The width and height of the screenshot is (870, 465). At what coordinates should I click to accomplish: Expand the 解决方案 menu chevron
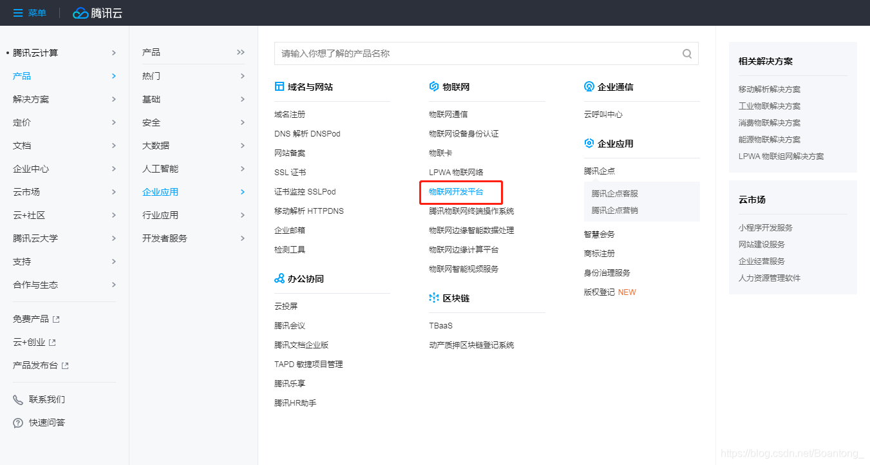pos(114,99)
